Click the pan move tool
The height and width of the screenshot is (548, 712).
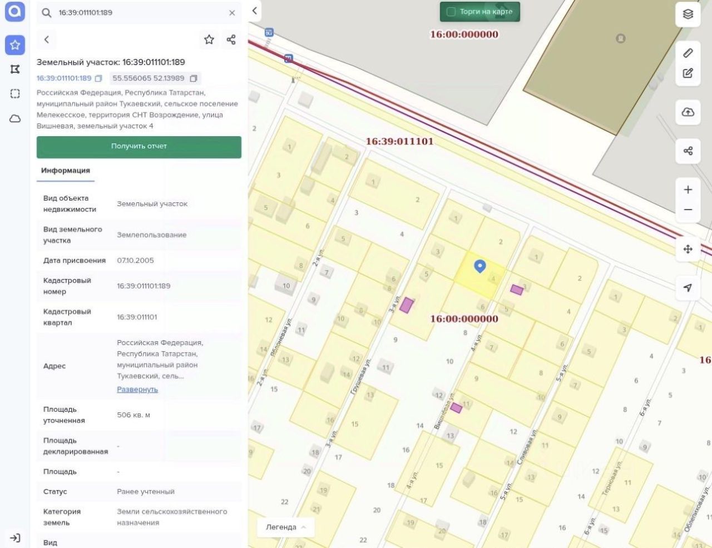pos(688,249)
